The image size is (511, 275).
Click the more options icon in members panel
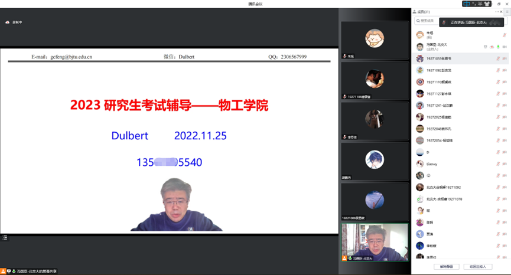(497, 12)
